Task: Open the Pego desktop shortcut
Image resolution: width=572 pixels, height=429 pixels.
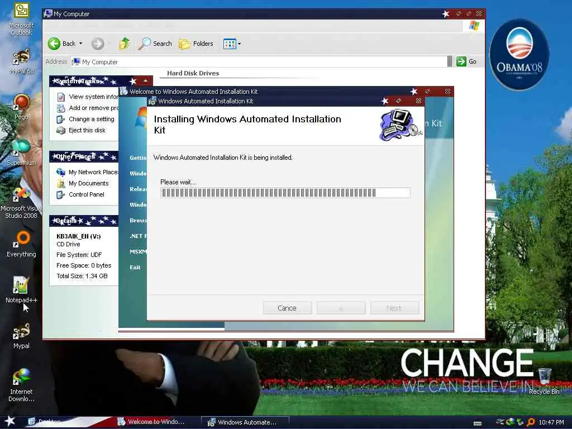Action: tap(21, 107)
